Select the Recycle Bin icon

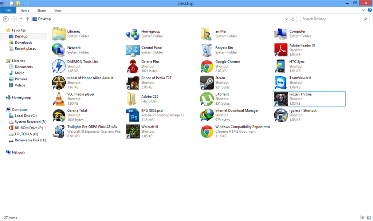[207, 50]
